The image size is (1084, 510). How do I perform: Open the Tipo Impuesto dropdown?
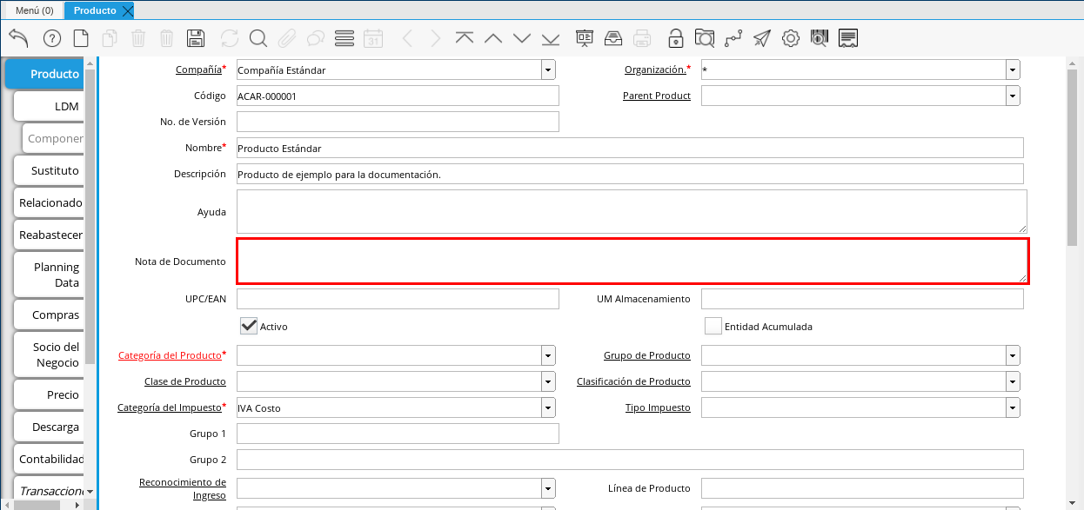click(x=1013, y=407)
